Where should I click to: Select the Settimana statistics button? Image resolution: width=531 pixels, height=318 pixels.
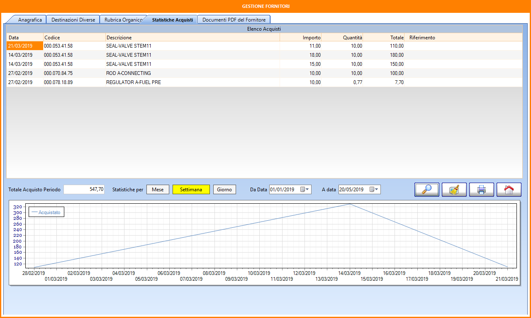pyautogui.click(x=191, y=190)
